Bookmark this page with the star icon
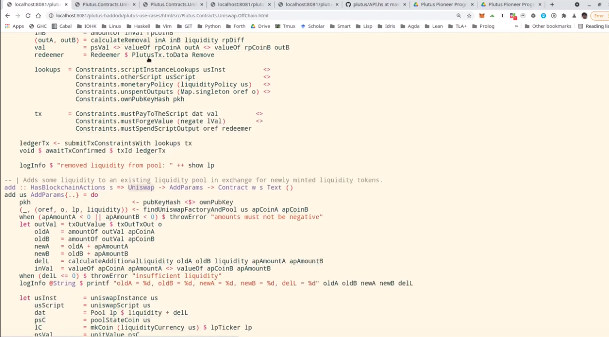The height and width of the screenshot is (337, 609). (x=469, y=16)
